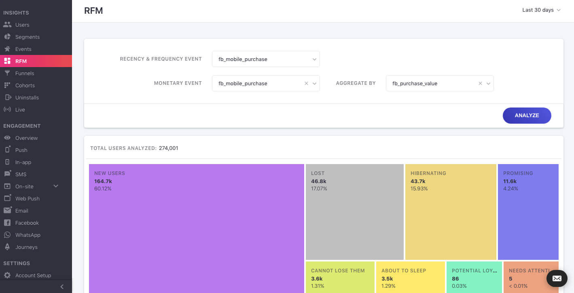
Task: Go to Uninstalls in sidebar
Action: pyautogui.click(x=27, y=97)
